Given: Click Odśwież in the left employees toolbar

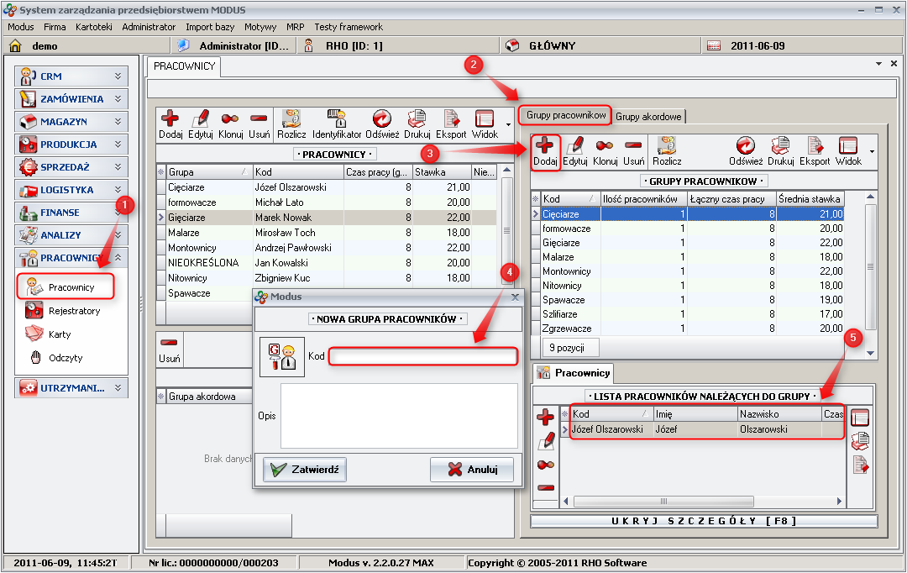Looking at the screenshot, I should 382,124.
